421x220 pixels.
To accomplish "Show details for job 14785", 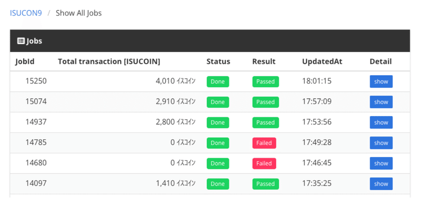I will 381,143.
